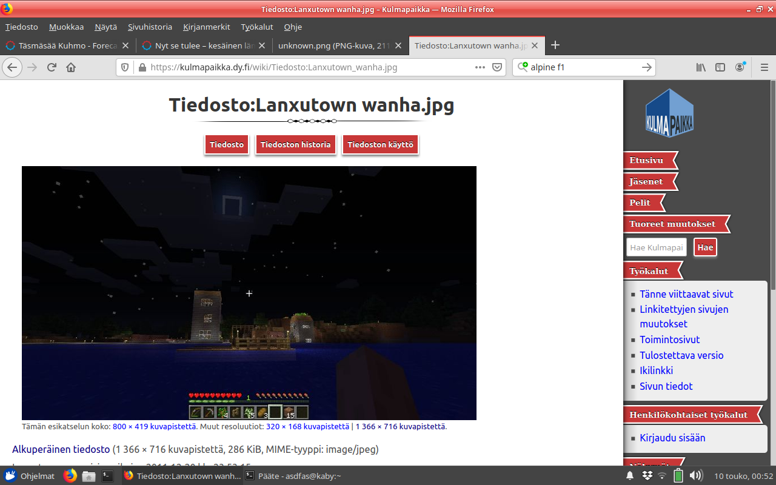Open the Ikilinkki link
Screen dimensions: 776x485
656,370
